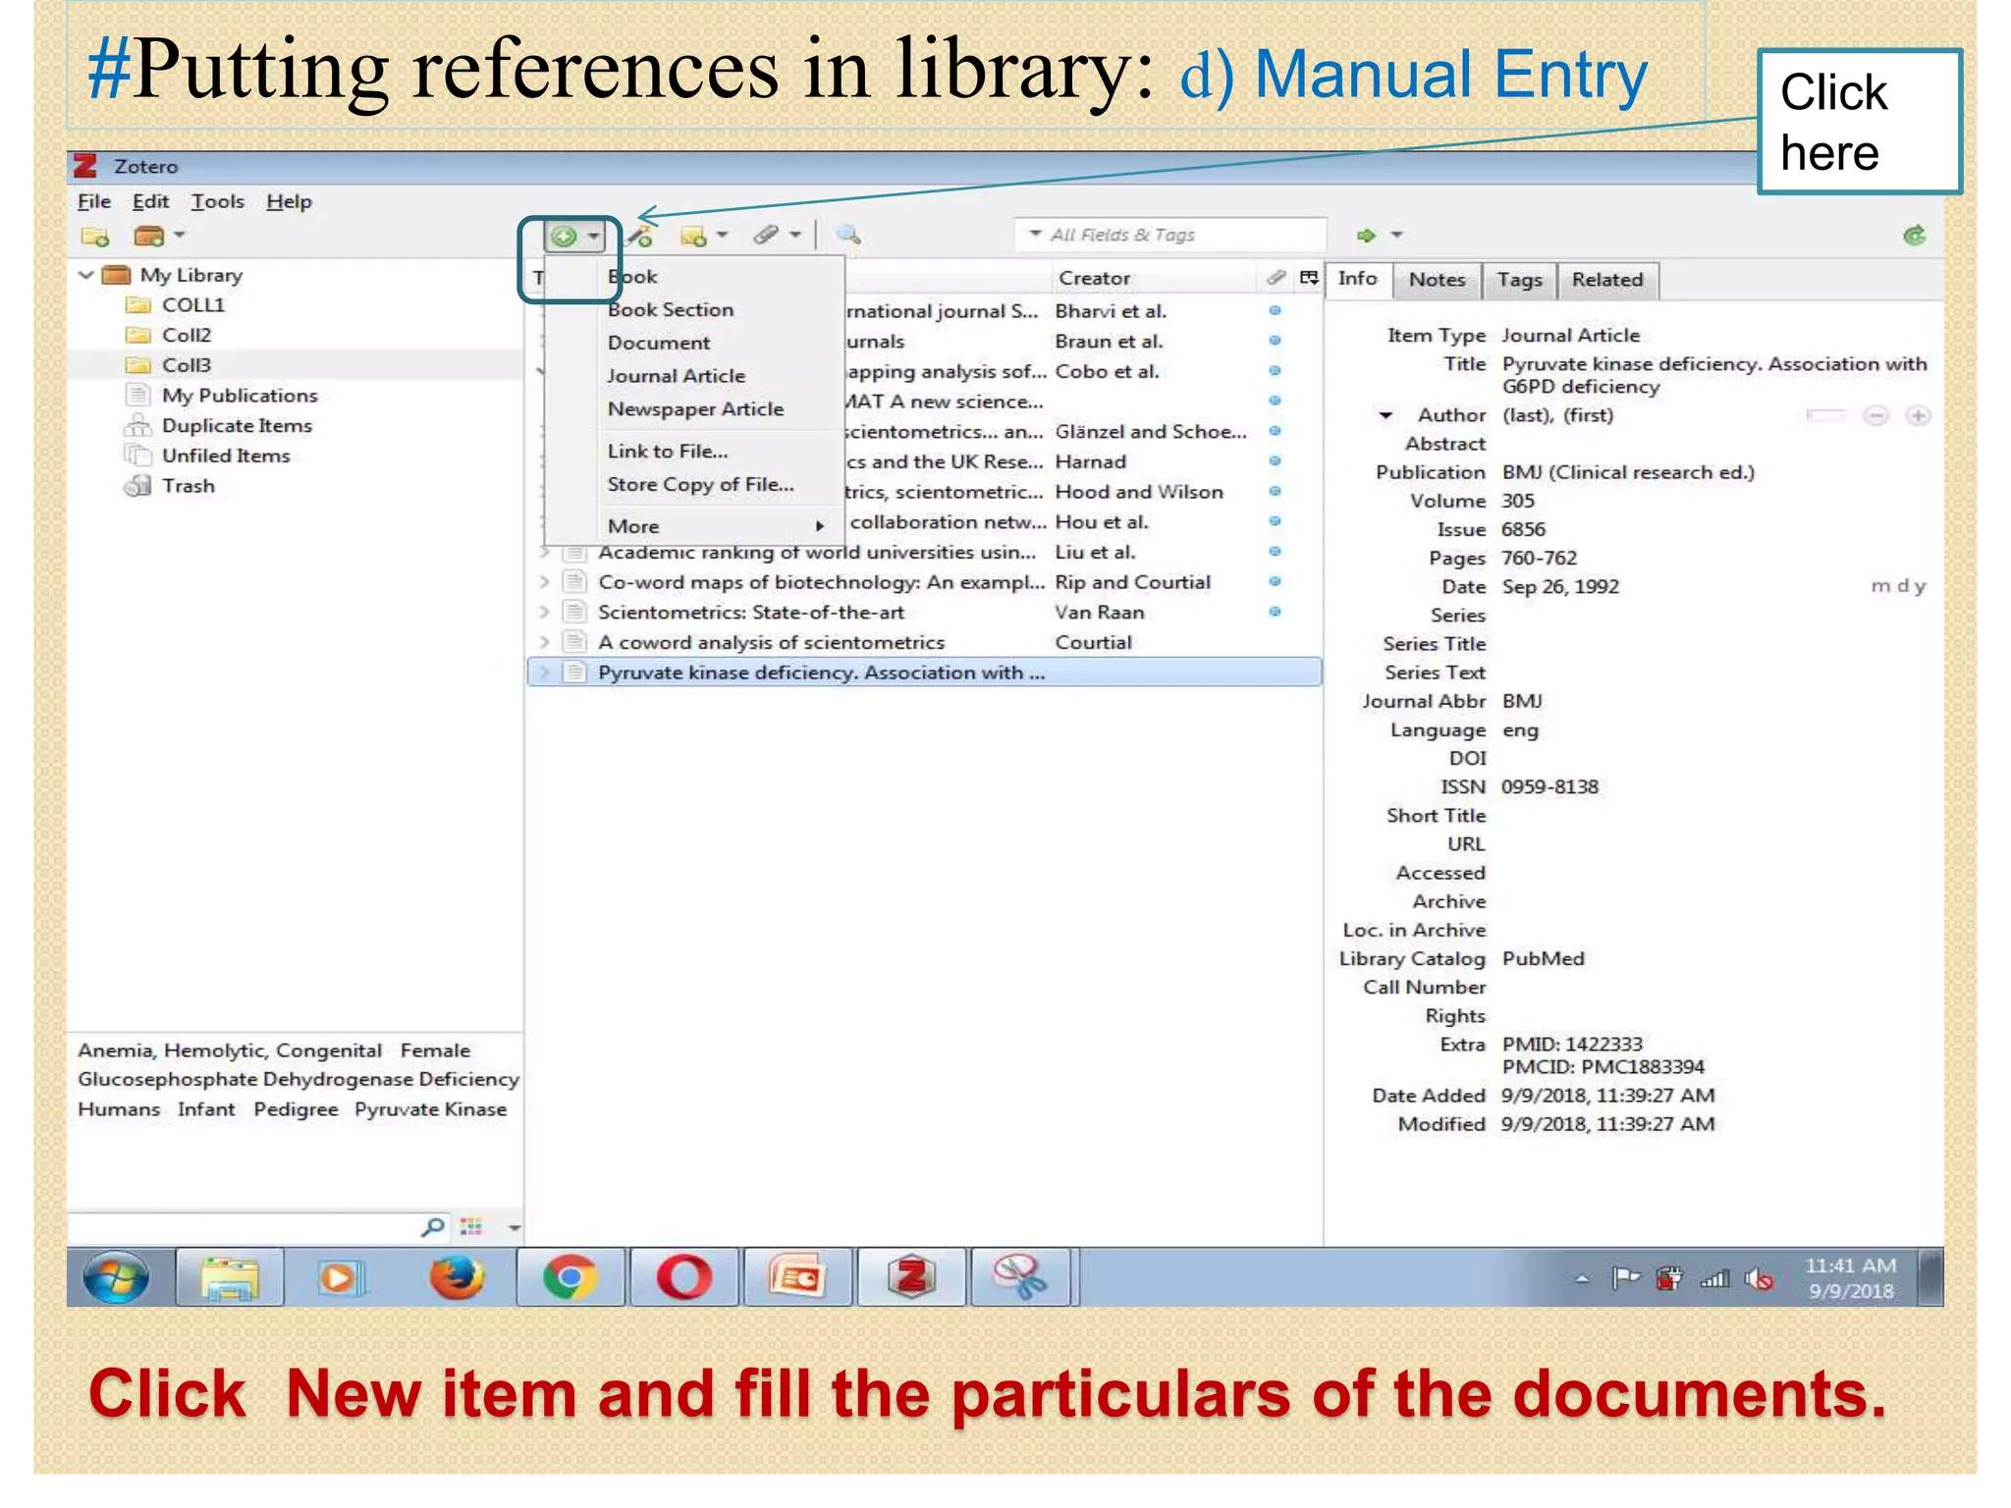Viewport: 2011px width, 1508px height.
Task: Click the system tray volume icon
Action: (x=1759, y=1278)
